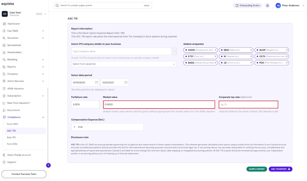Expand the Modeling menu chevron
Image resolution: width=307 pixels, height=181 pixels.
click(43, 59)
